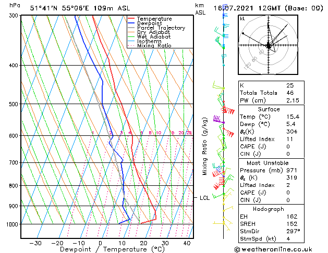Click the PW (cm) value 2.15
Image resolution: width=328 pixels, height=253 pixels.
(x=293, y=100)
